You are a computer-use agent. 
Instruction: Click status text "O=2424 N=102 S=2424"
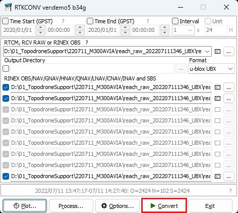pyautogui.click(x=160, y=191)
